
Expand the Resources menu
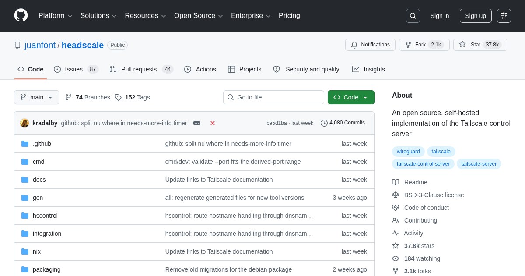(146, 16)
